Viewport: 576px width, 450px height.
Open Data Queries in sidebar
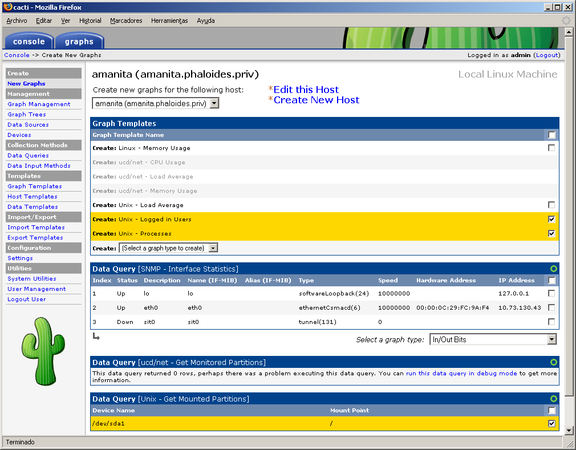(x=29, y=155)
